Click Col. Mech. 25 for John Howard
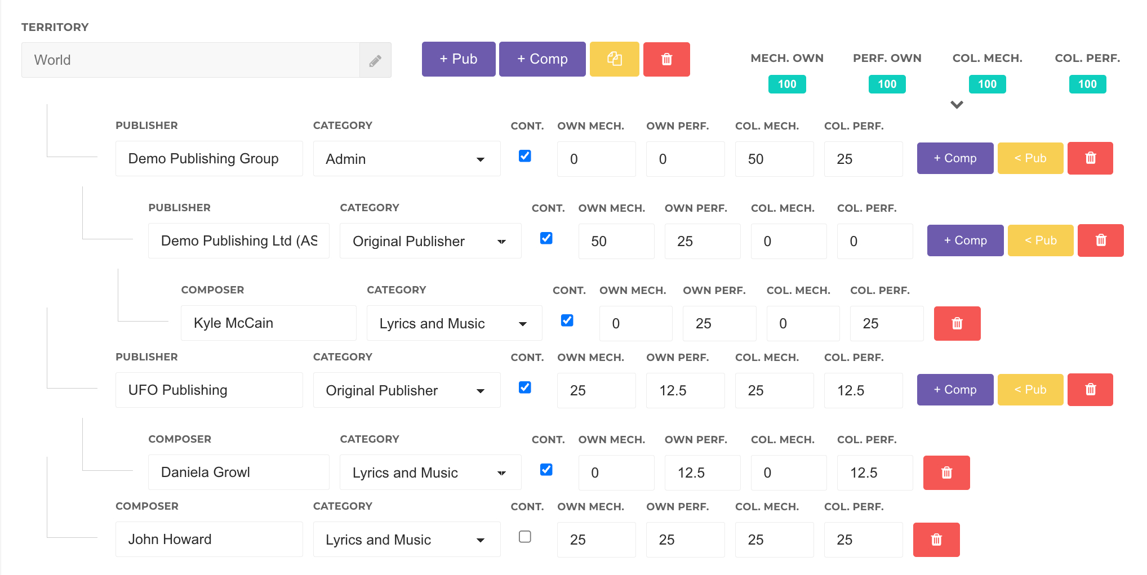This screenshot has width=1147, height=575. click(x=774, y=540)
